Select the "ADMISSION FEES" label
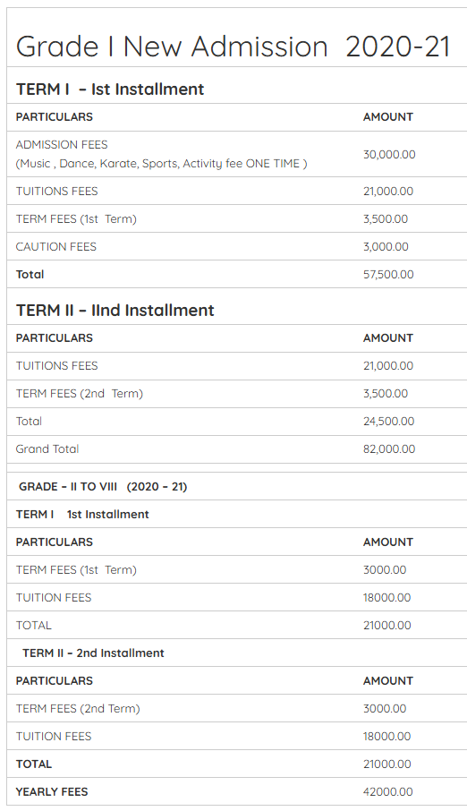The image size is (467, 811). click(62, 145)
